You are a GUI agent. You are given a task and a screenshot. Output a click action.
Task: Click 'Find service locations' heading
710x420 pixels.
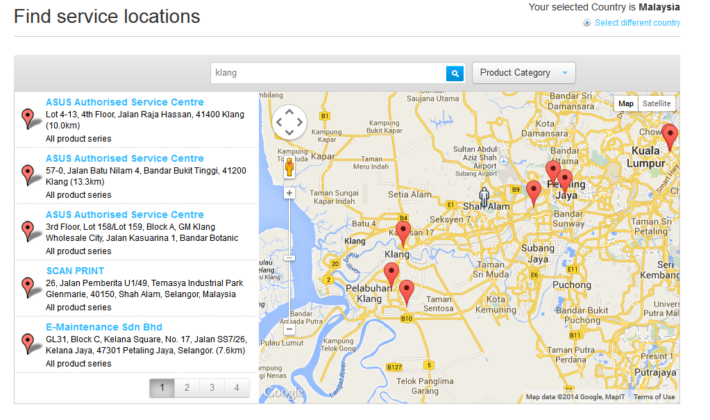107,17
